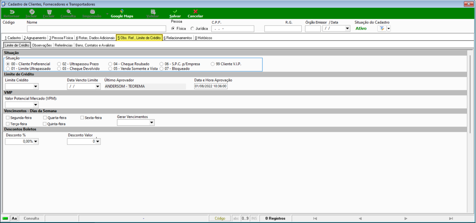The width and height of the screenshot is (476, 223).
Task: Open the 6 Relacionamentos tab
Action: 178,38
